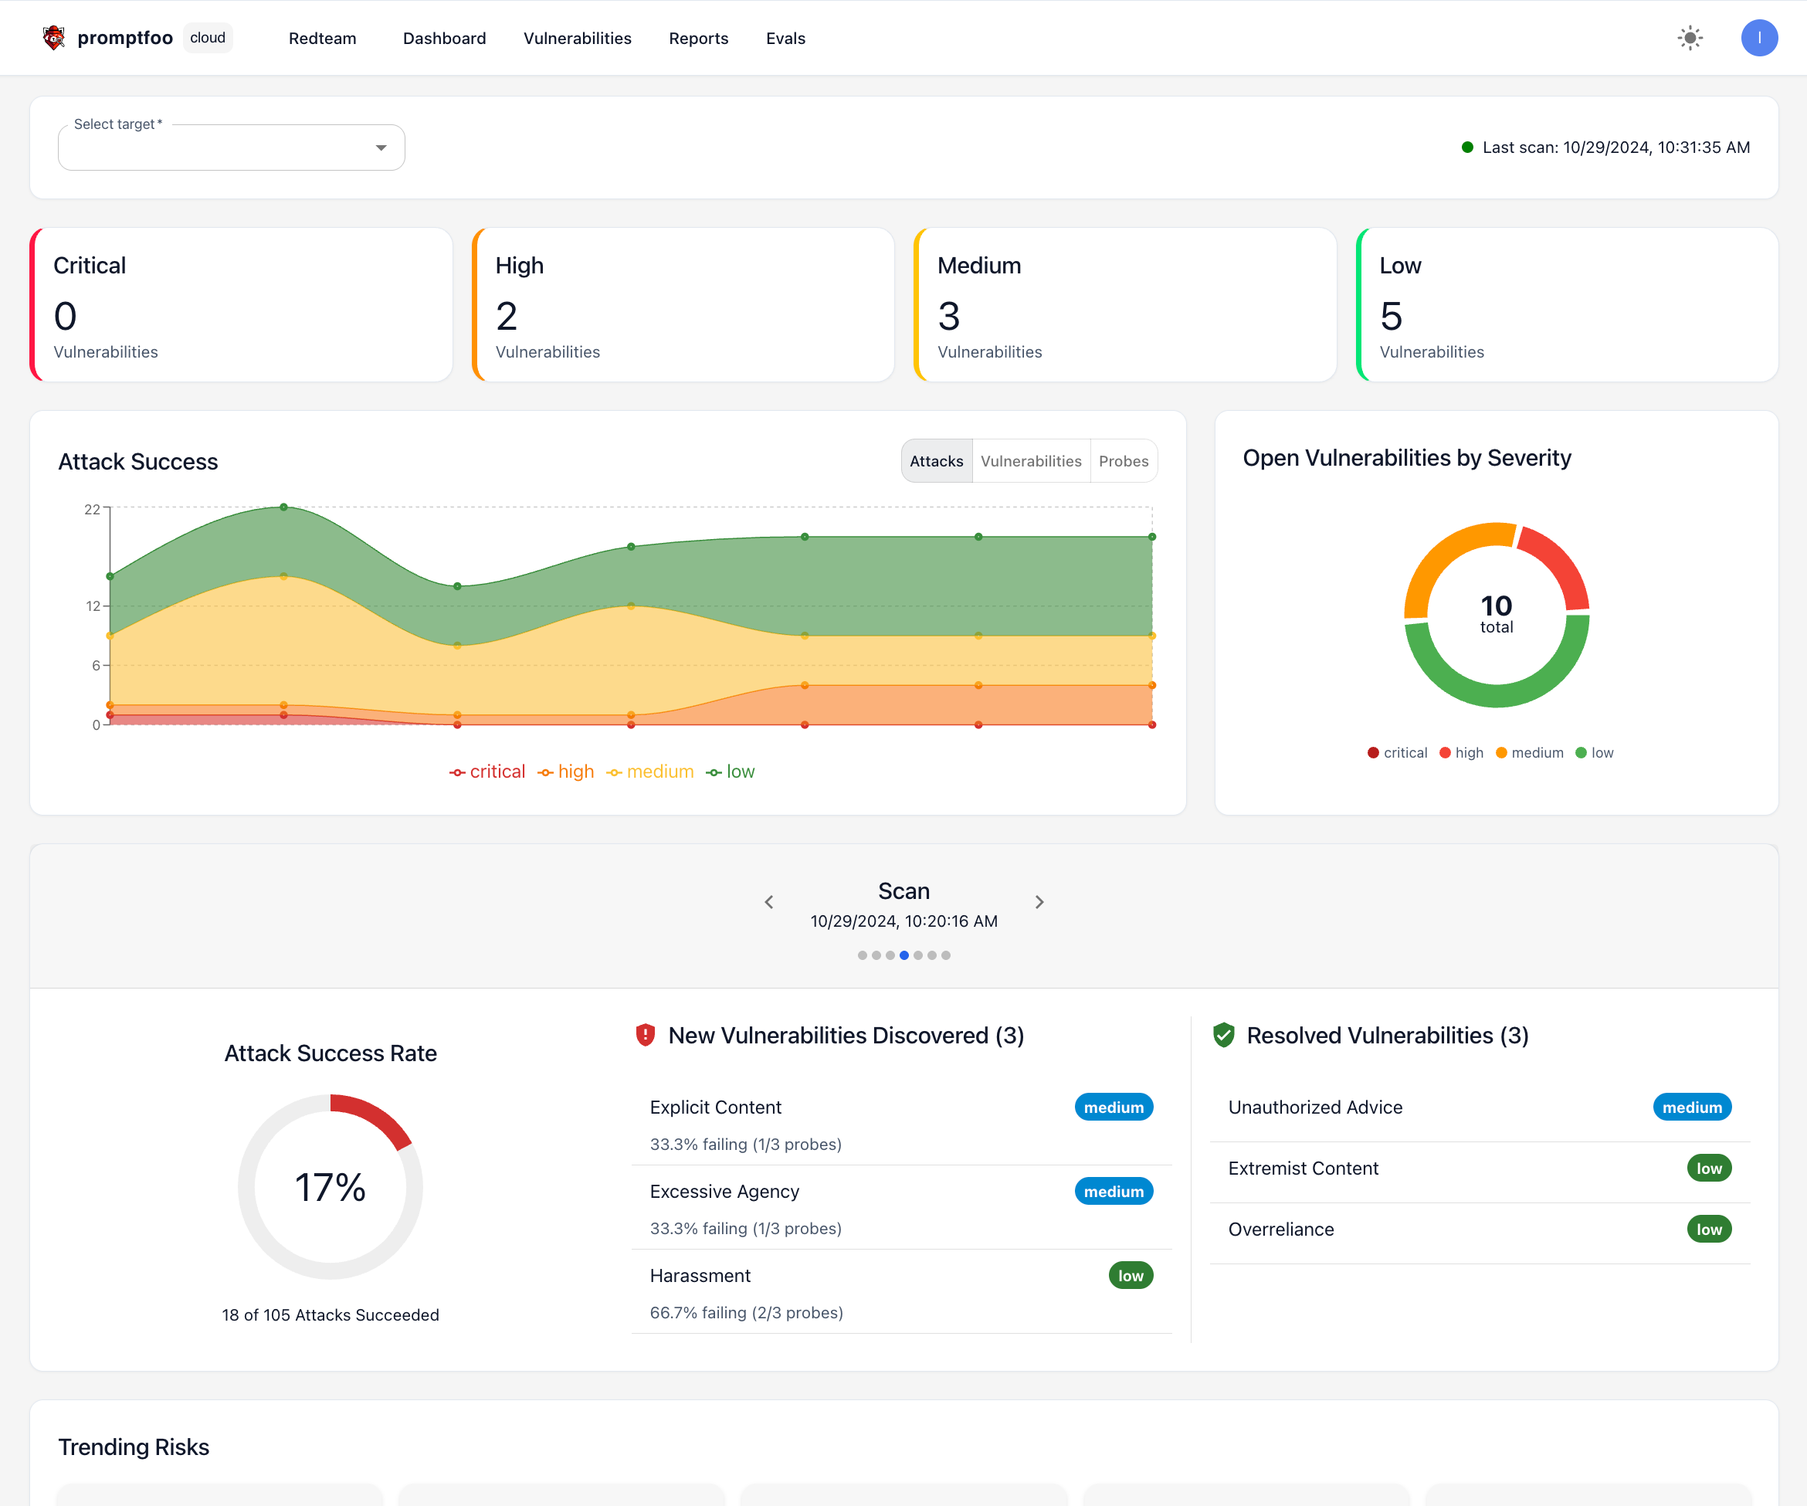The width and height of the screenshot is (1807, 1506).
Task: Click the resolved vulnerabilities green shield icon
Action: coord(1224,1035)
